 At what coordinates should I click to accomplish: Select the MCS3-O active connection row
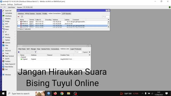(62, 24)
